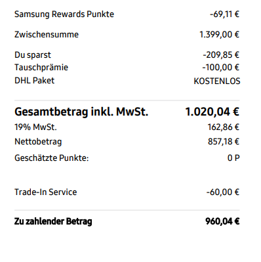Click the Trade-In Service label
This screenshot has width=261, height=262.
coord(45,192)
